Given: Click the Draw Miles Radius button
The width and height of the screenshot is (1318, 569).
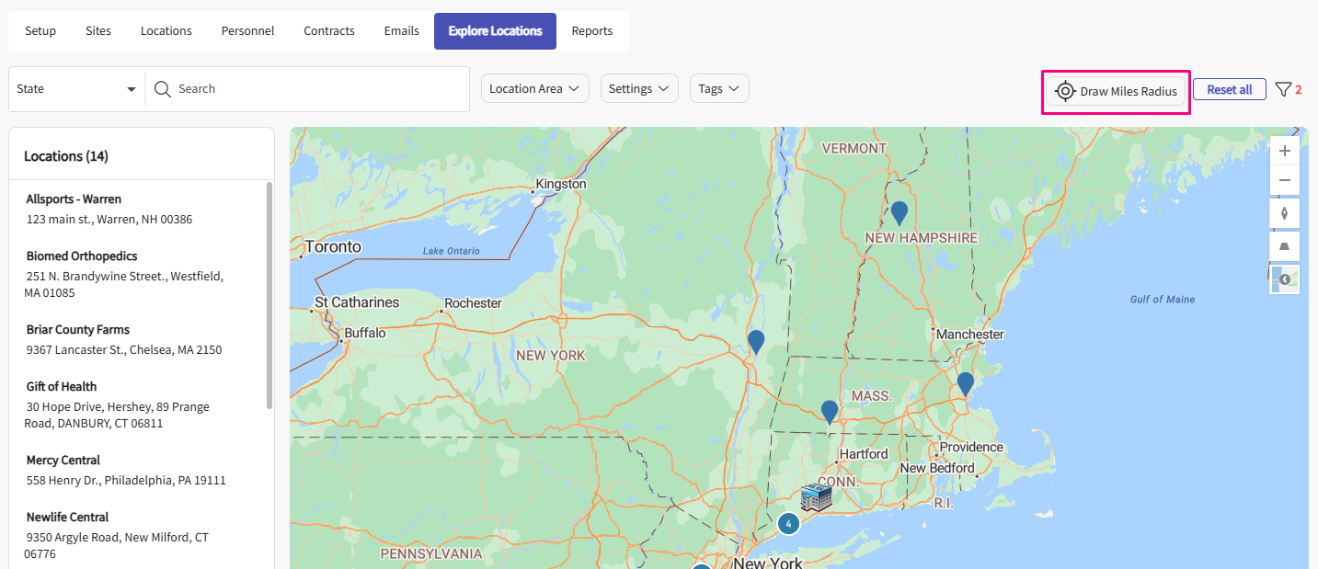Looking at the screenshot, I should [x=1116, y=91].
